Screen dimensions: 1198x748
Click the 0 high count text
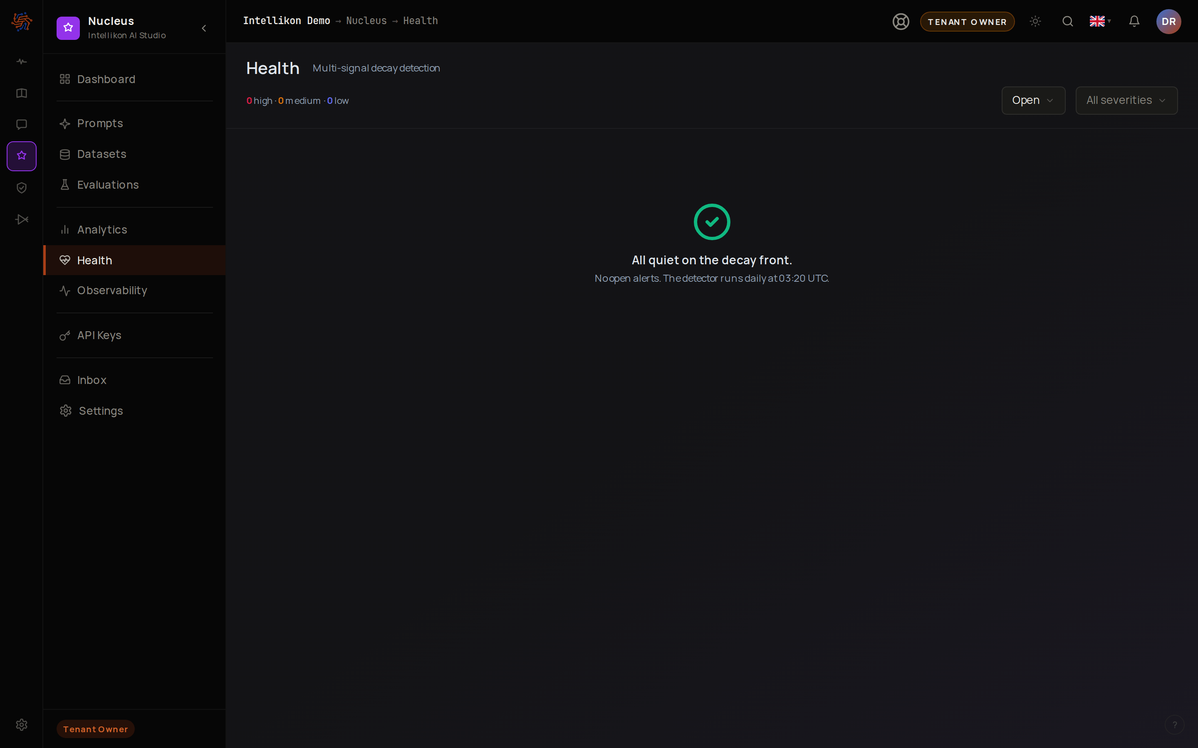pos(260,101)
